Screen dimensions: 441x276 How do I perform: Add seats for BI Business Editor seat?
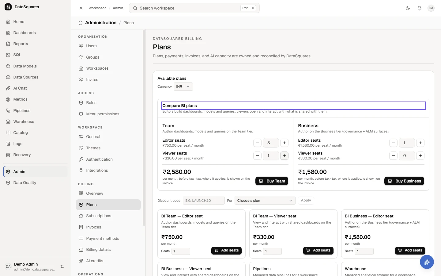click(x=410, y=251)
